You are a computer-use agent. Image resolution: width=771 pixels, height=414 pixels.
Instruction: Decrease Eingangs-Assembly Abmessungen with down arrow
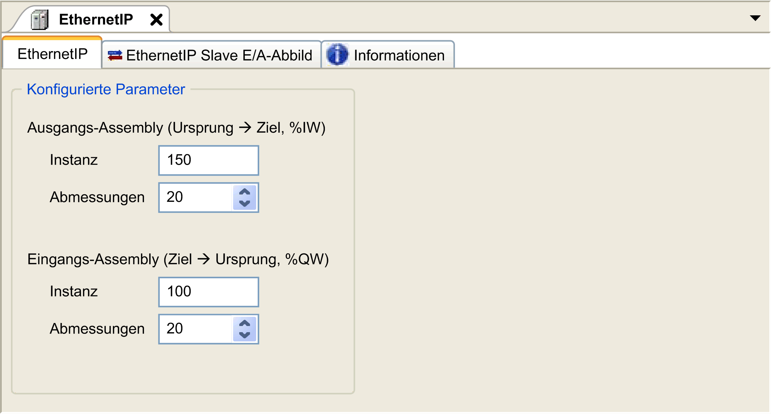245,335
